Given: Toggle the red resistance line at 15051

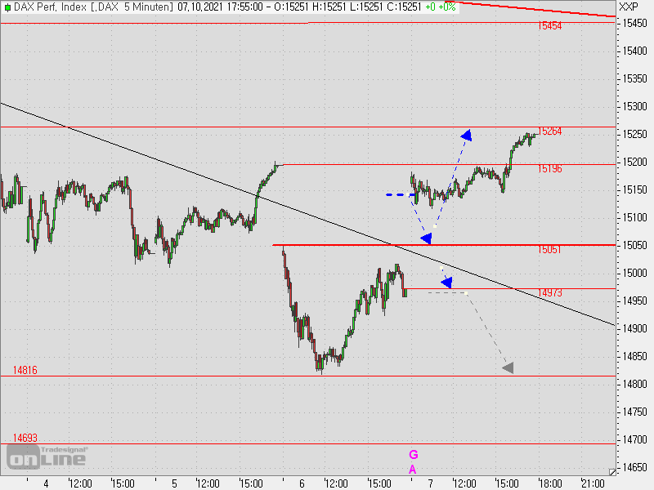Looking at the screenshot, I should pos(343,244).
